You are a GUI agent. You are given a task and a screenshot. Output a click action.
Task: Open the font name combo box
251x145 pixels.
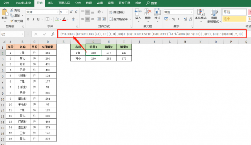coord(42,12)
